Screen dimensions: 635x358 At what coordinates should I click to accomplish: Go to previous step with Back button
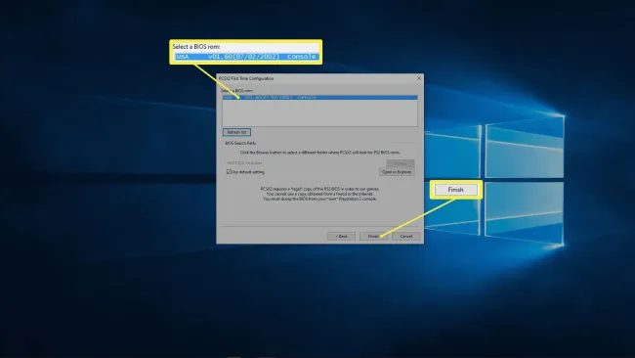point(341,236)
